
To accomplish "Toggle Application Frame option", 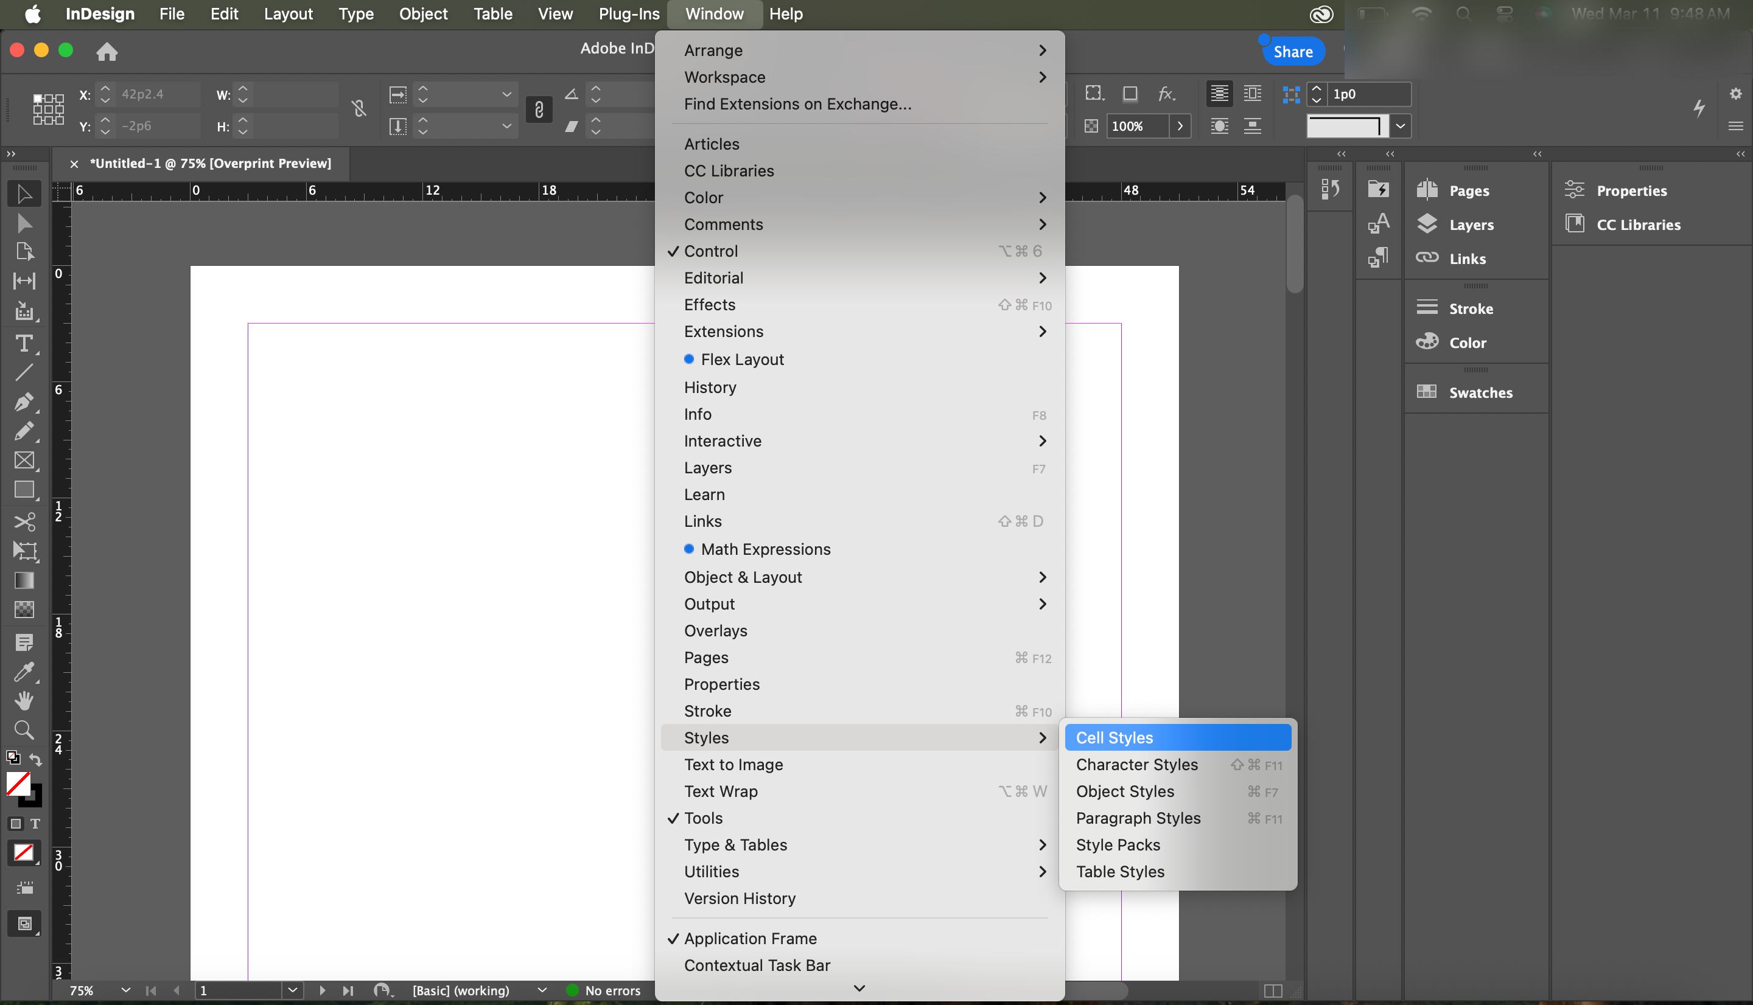I will 750,938.
